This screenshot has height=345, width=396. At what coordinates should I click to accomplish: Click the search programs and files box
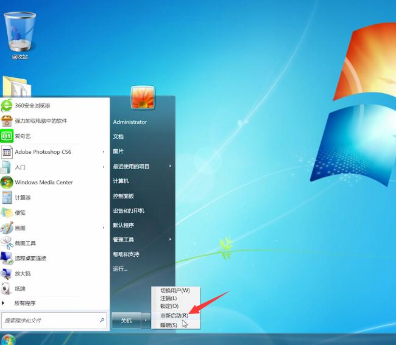pyautogui.click(x=54, y=320)
